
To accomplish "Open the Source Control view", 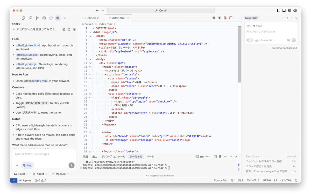I will click(x=37, y=18).
